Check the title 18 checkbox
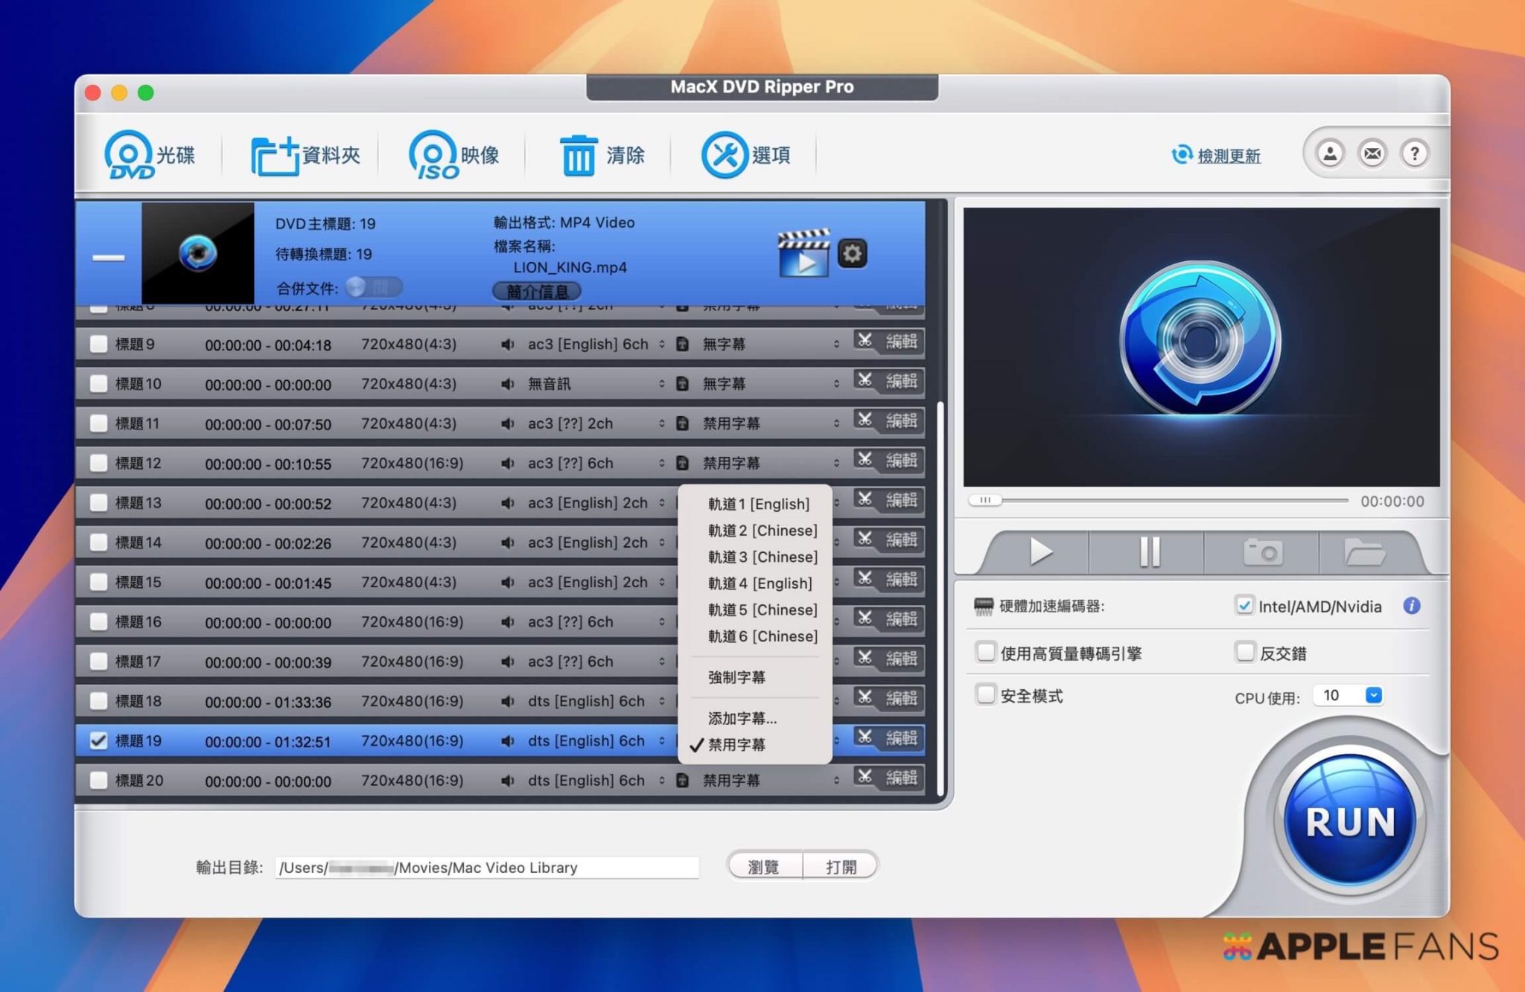The width and height of the screenshot is (1525, 992). tap(98, 701)
